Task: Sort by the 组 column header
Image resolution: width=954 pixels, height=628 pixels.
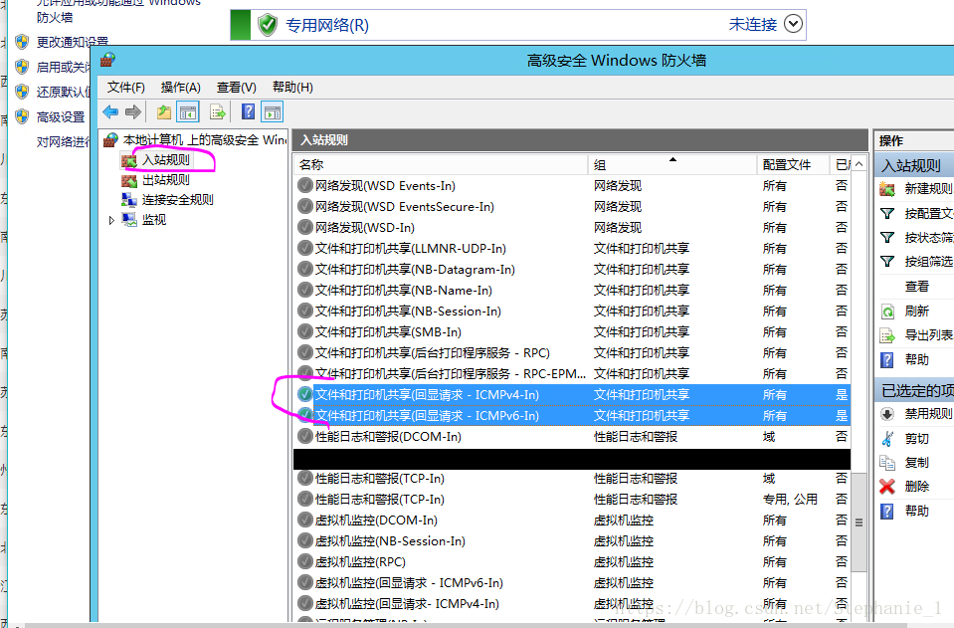Action: (x=671, y=165)
